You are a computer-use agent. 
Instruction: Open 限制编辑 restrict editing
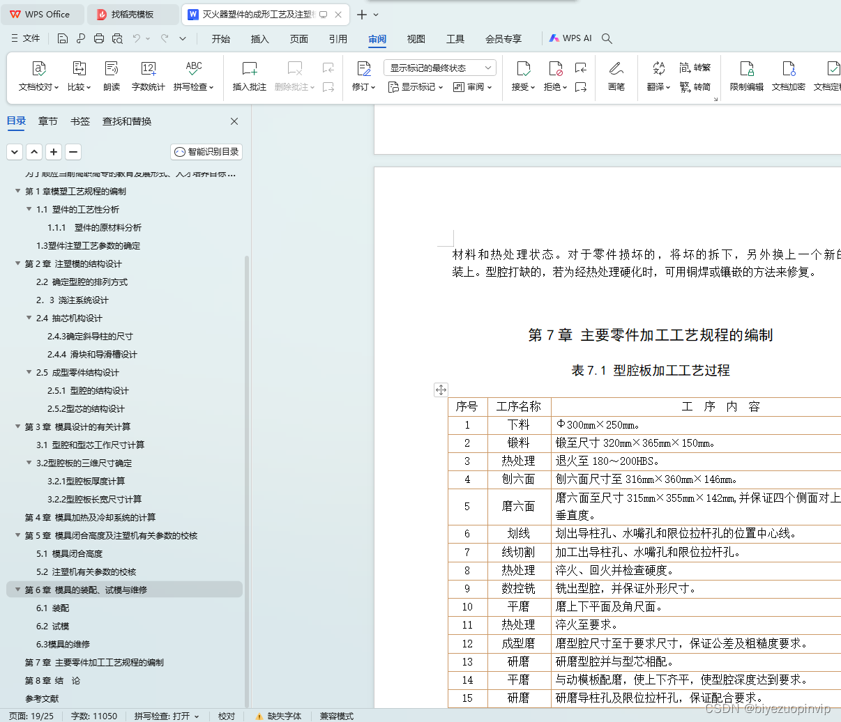[747, 76]
